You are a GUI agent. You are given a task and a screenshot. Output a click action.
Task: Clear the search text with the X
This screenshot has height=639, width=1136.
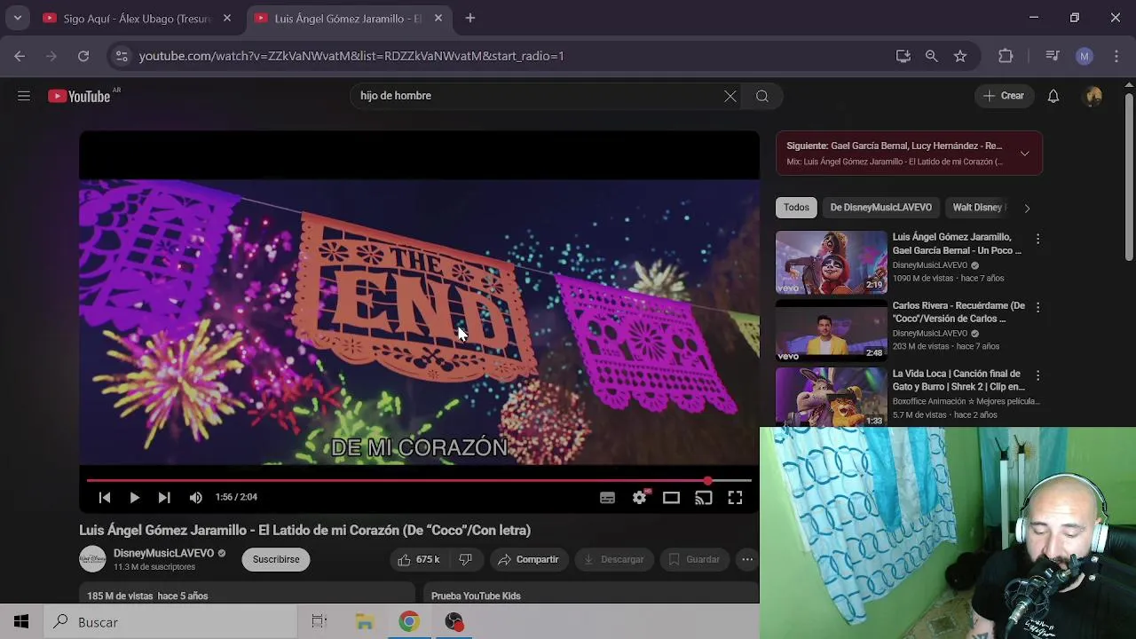[730, 96]
